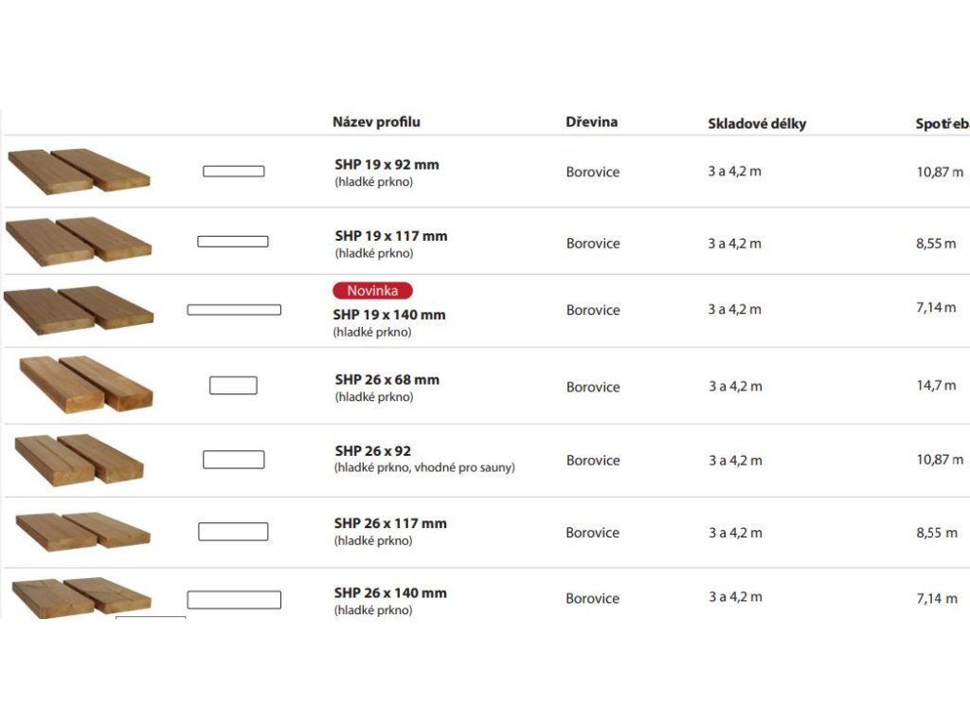Click the SHP 26 x 117 mm board photo
Screen dimensions: 970x728
pyautogui.click(x=83, y=531)
